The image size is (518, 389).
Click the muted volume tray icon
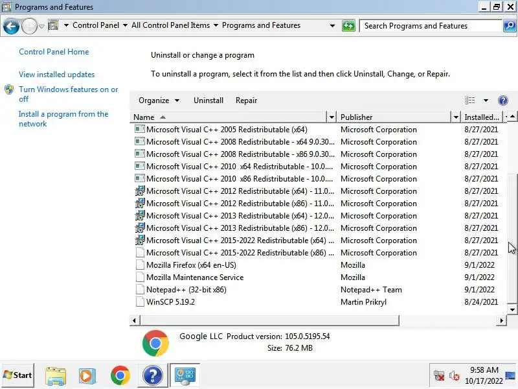point(455,375)
